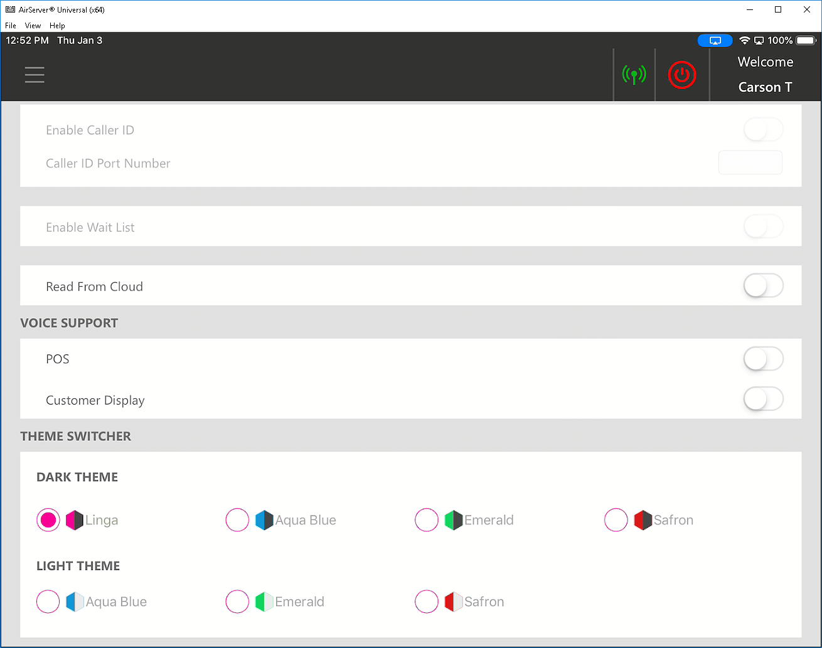Viewport: 822px width, 648px height.
Task: Click the dark Emerald hexagon icon
Action: pos(453,520)
